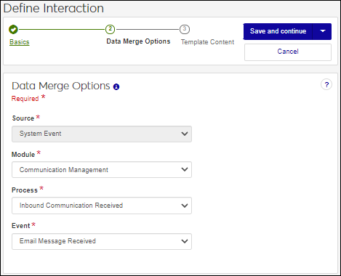Image resolution: width=341 pixels, height=276 pixels.
Task: Expand the System Event source dropdown
Action: pos(102,134)
